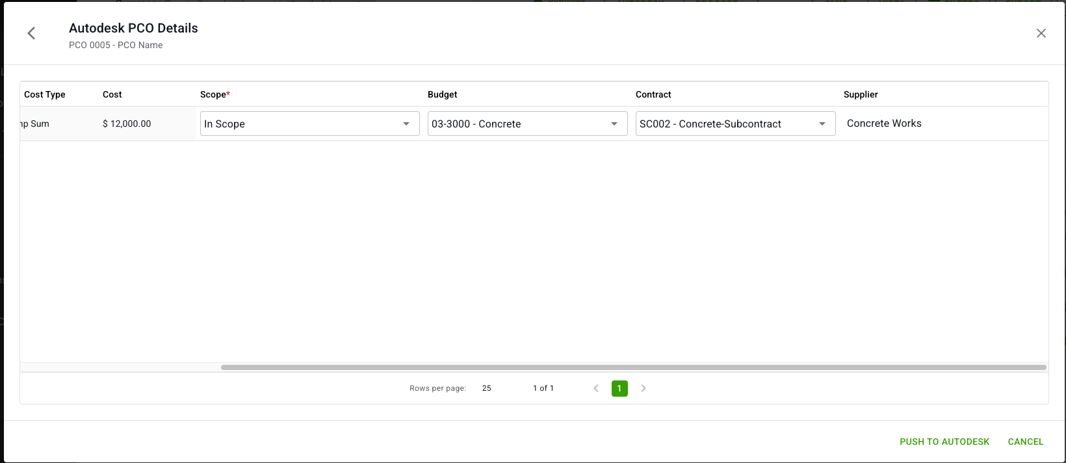This screenshot has height=463, width=1066.
Task: Click the Budget dropdown arrow
Action: (x=614, y=124)
